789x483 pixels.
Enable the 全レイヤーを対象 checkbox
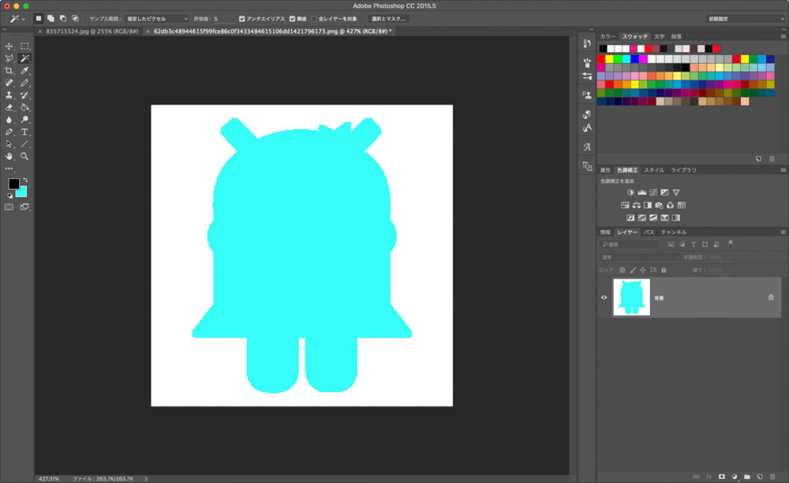(314, 19)
